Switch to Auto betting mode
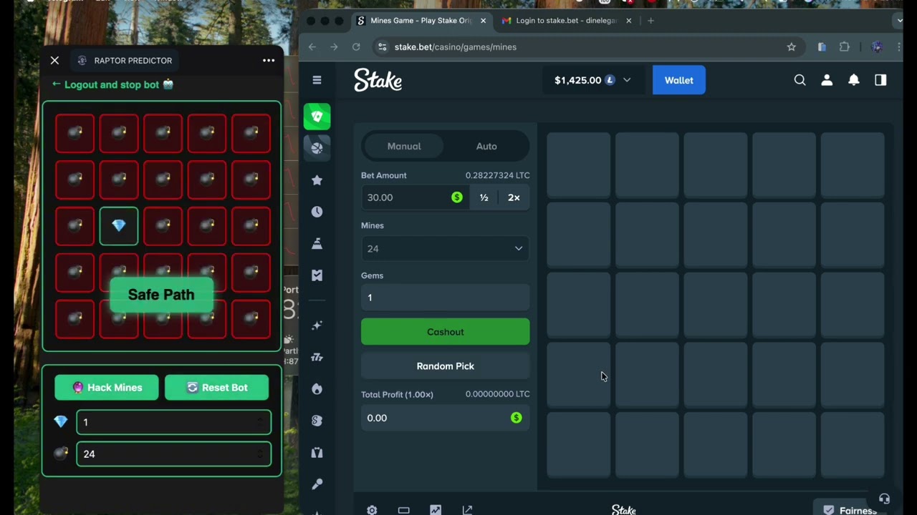Viewport: 917px width, 515px height. (x=486, y=146)
